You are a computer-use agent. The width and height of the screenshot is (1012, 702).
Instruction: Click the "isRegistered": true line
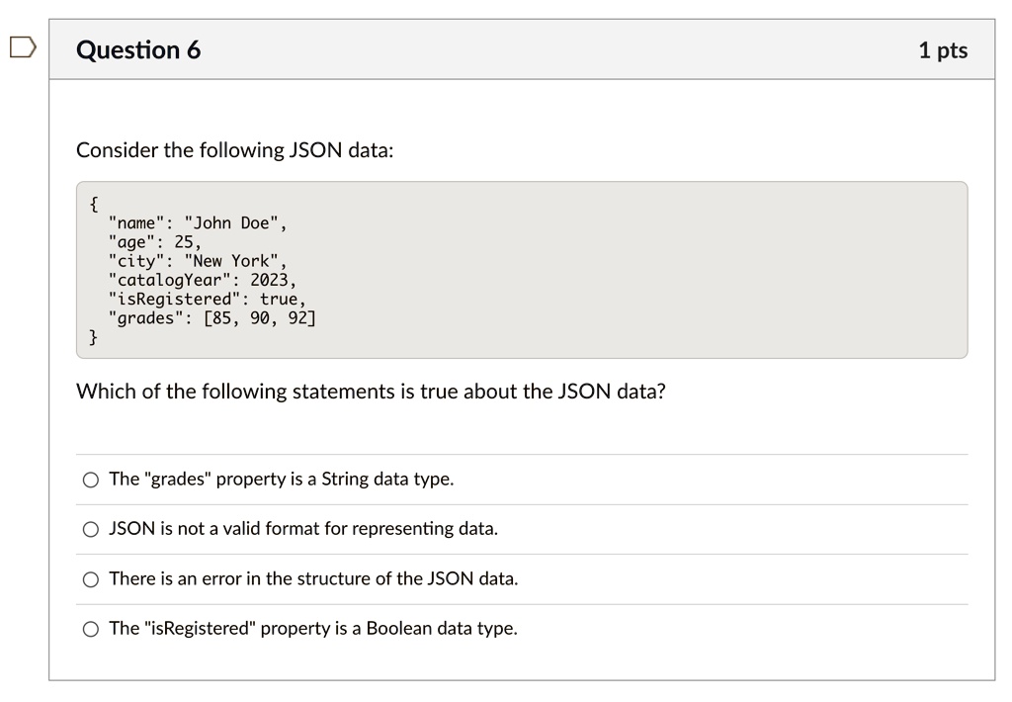(208, 299)
